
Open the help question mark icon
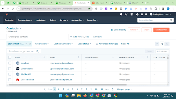137,14
